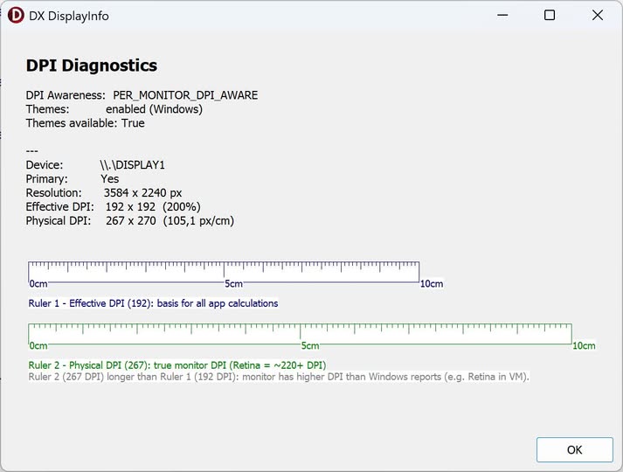The image size is (623, 472).
Task: Click the 0cm label of blue ruler
Action: (x=38, y=284)
